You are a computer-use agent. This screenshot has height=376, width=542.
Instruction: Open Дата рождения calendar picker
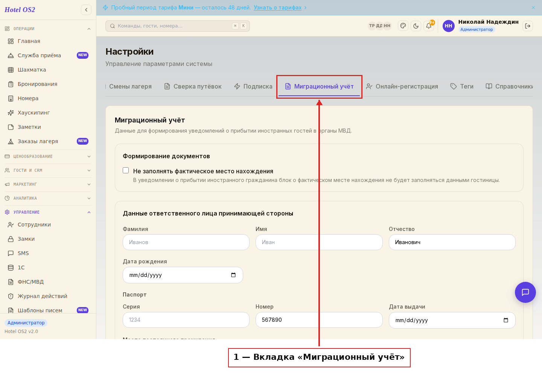[x=233, y=275]
